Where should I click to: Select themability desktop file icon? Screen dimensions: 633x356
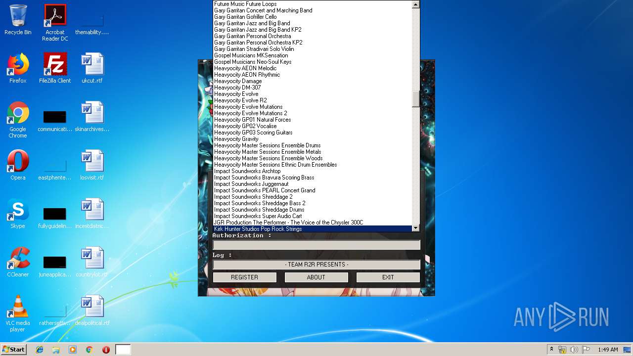pos(92,23)
